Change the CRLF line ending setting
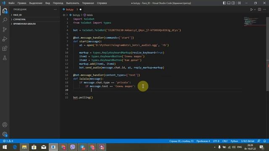 click(225, 141)
